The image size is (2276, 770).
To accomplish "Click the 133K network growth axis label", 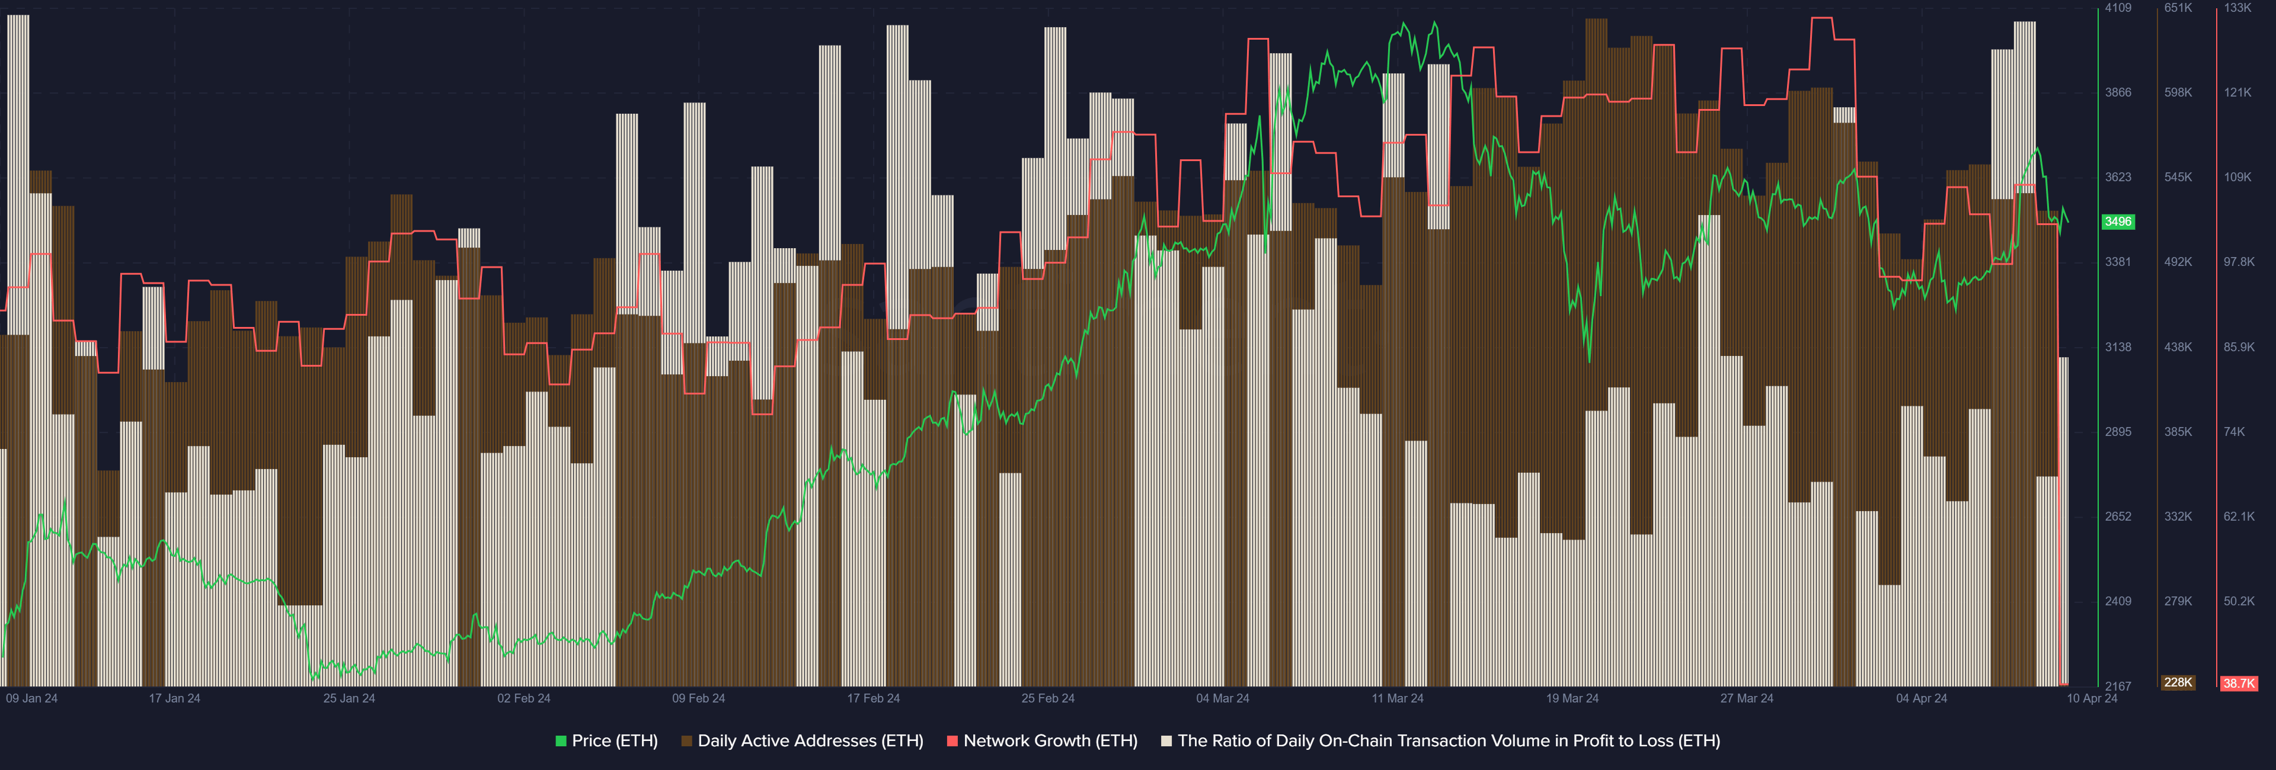I will tap(2238, 8).
